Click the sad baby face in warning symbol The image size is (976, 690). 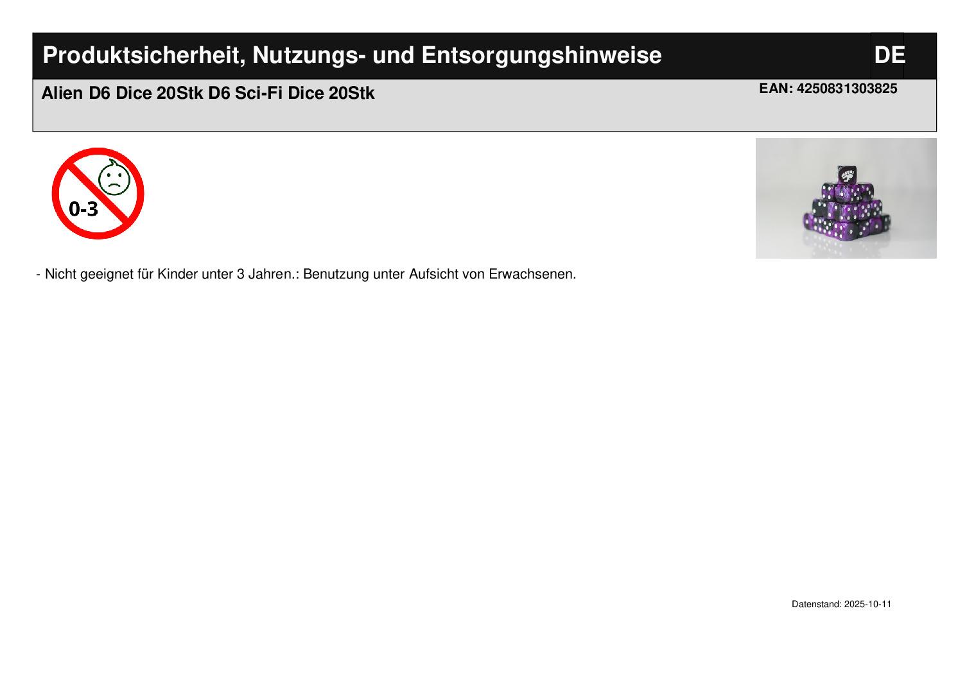click(x=114, y=179)
